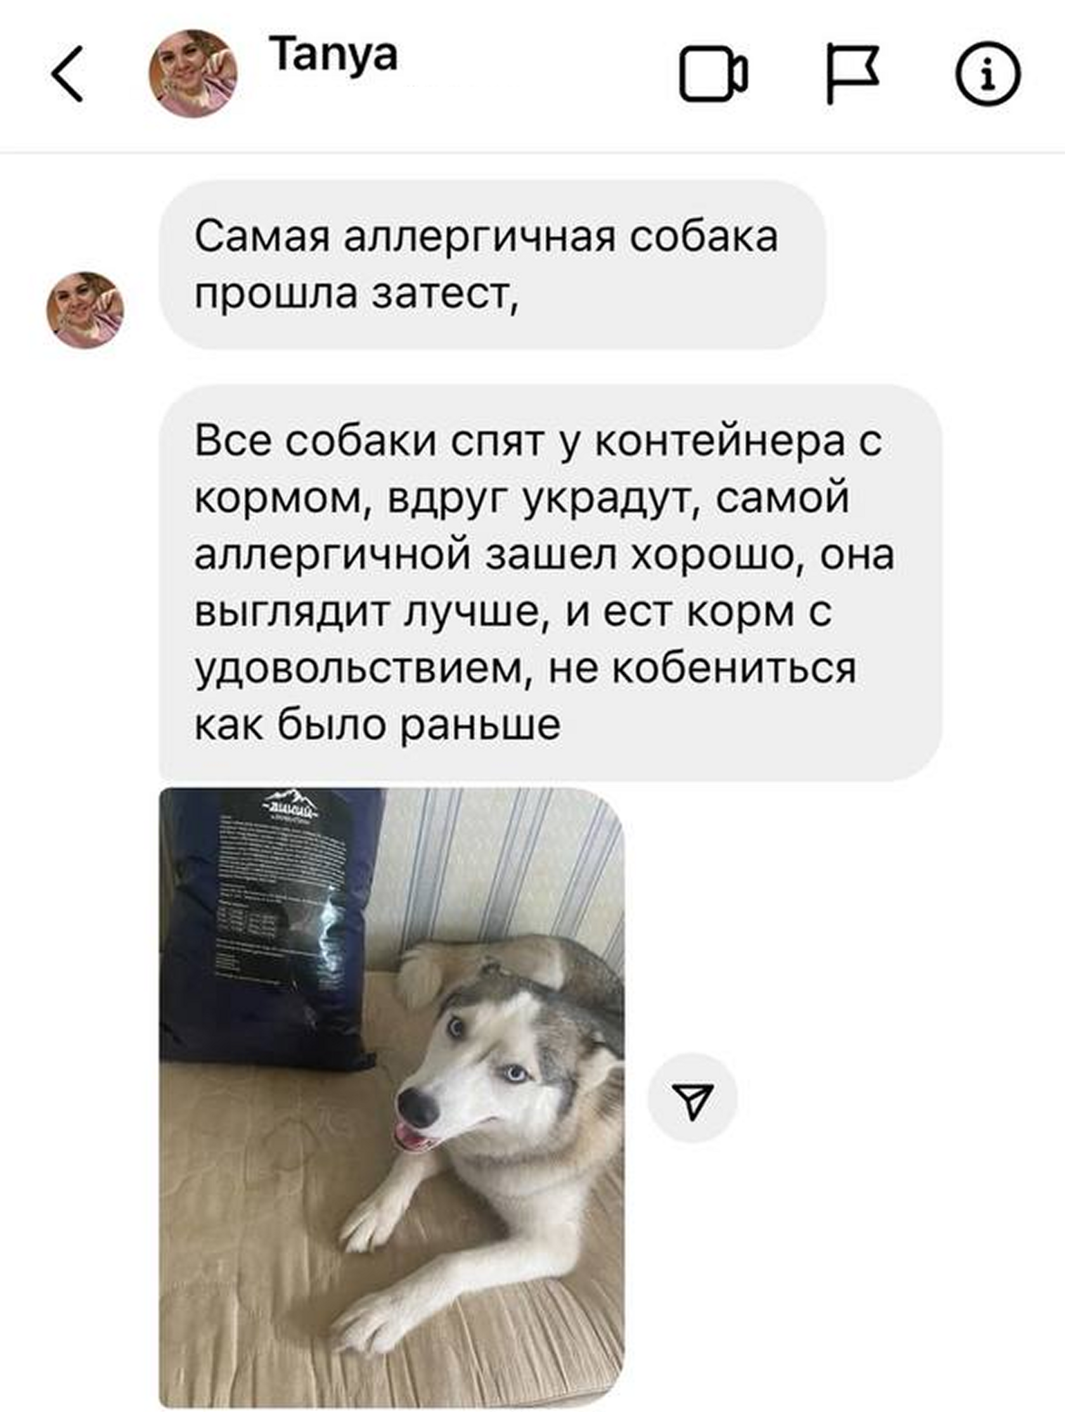Start a video call with Tanya
The height and width of the screenshot is (1412, 1065).
click(713, 74)
